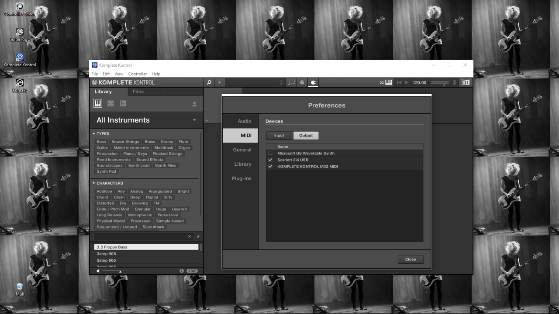Screen dimensions: 559x314
Task: Open Guitar Rig 5 desktop icon
Action: [20, 35]
